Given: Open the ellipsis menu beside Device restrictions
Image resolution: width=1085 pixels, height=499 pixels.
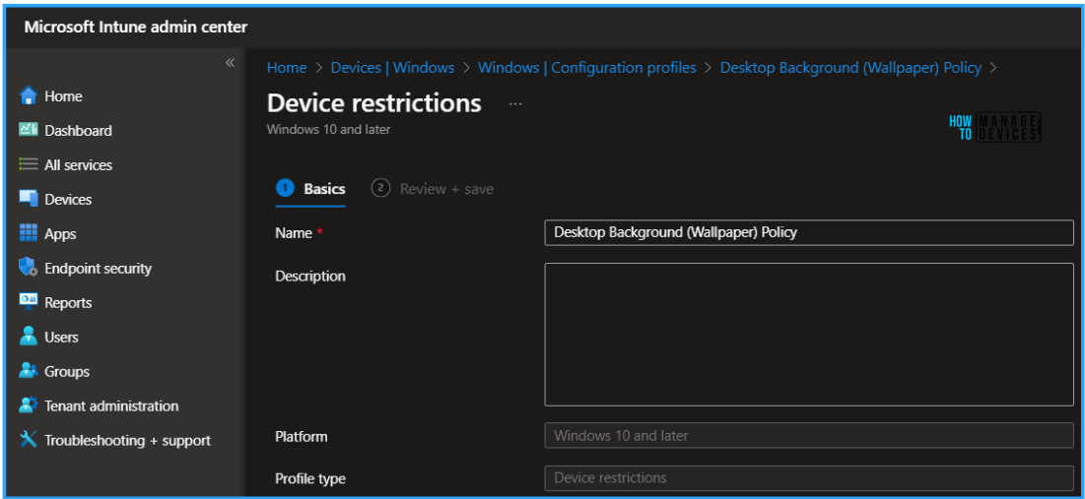Looking at the screenshot, I should (x=515, y=103).
